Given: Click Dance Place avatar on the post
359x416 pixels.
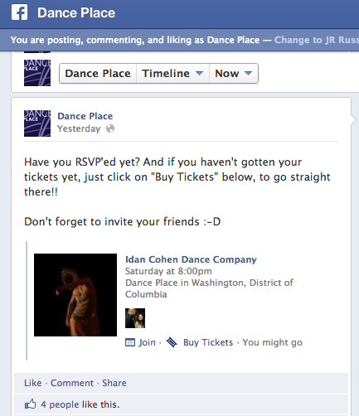Looking at the screenshot, I should pos(37,123).
